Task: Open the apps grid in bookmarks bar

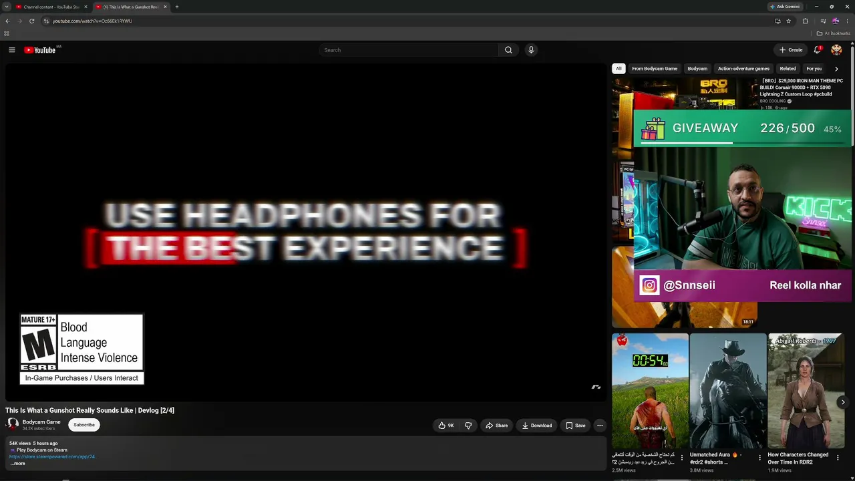Action: 7,33
